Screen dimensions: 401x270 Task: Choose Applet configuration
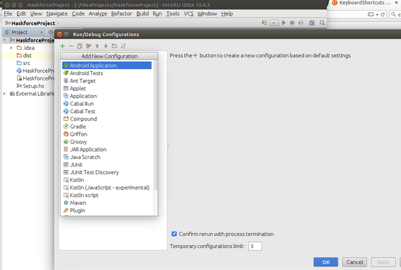coord(107,88)
